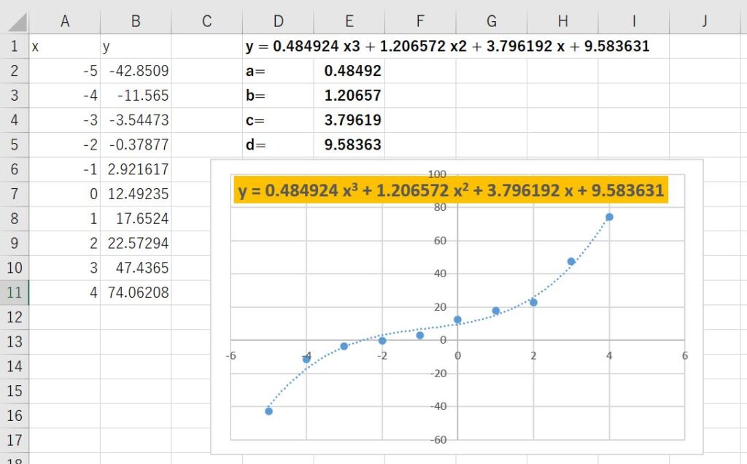Click vertical axis label 40
Image resolution: width=747 pixels, height=464 pixels.
point(440,274)
